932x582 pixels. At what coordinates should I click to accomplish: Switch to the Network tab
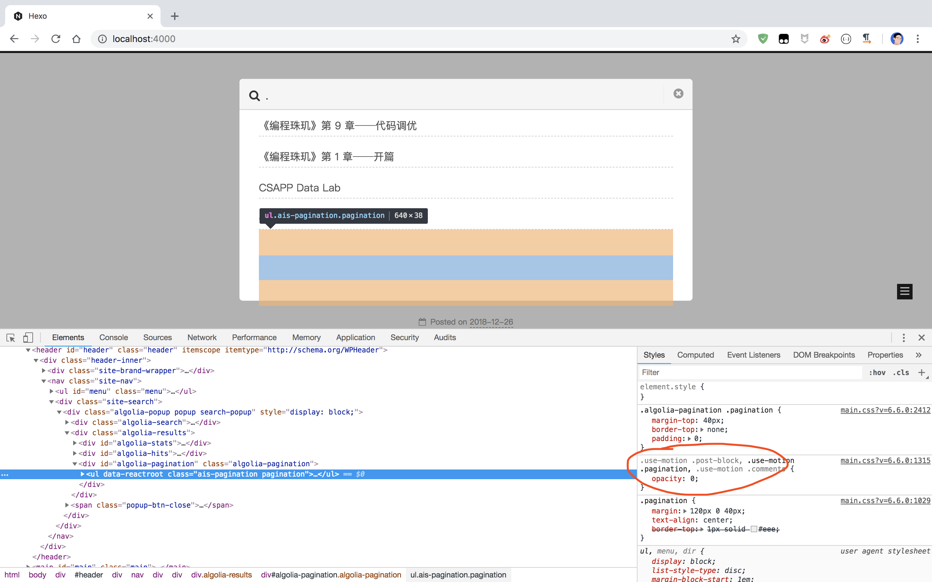click(x=202, y=338)
